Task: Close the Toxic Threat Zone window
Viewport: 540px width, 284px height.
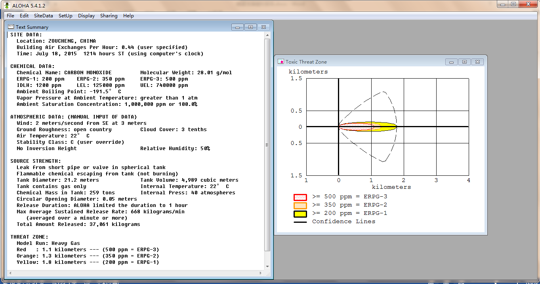Action: [x=478, y=62]
